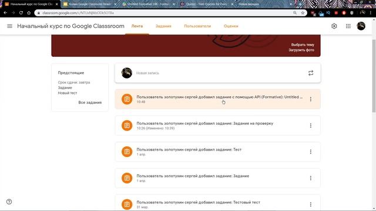Viewport: 376px width, 211px height.
Task: Open the main hamburger menu
Action: pos(9,26)
